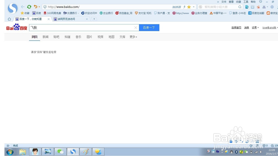This screenshot has height=156, width=278.
Task: Open the 百度首页 link
Action: (236, 28)
